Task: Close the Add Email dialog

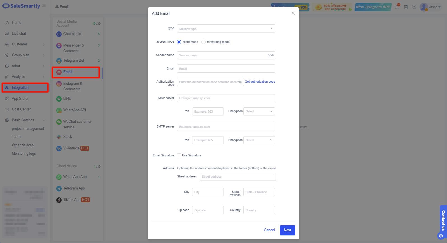Action: (293, 13)
